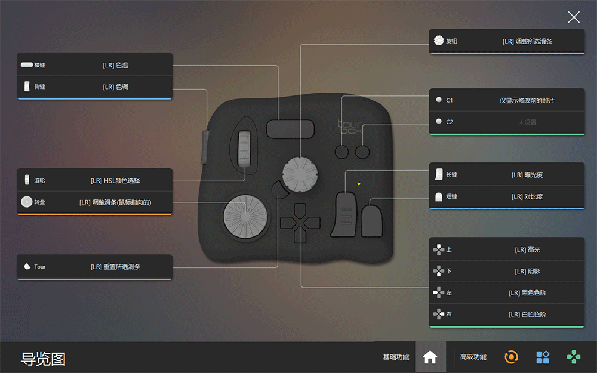Viewport: 597px width, 373px height.
Task: Select the 侧键 [LR] 色调 row
Action: coord(94,87)
